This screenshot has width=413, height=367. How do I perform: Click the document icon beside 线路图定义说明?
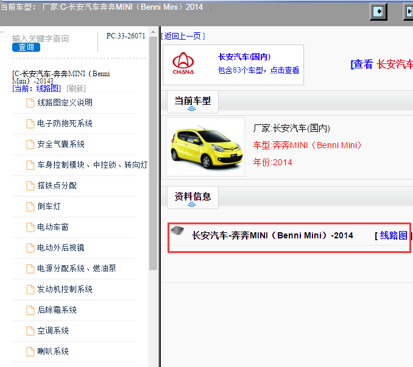pyautogui.click(x=30, y=103)
